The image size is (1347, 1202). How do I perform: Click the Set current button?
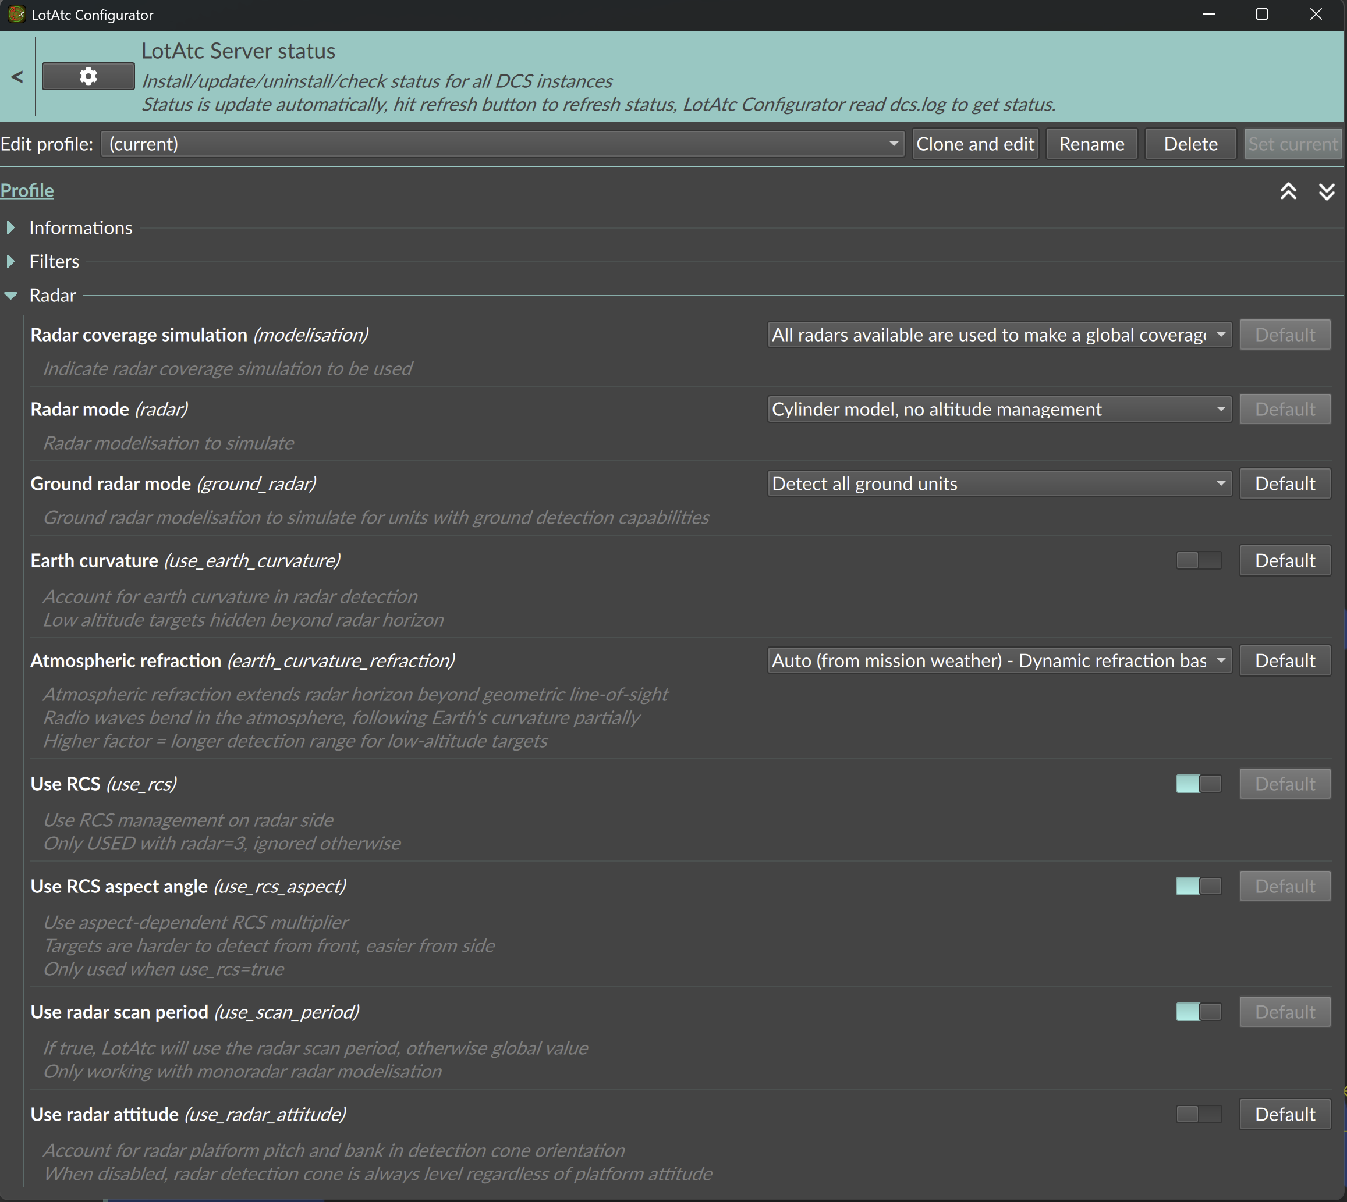1293,144
